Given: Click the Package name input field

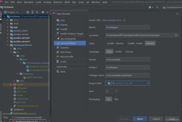Looking at the screenshot, I should tap(127, 75).
